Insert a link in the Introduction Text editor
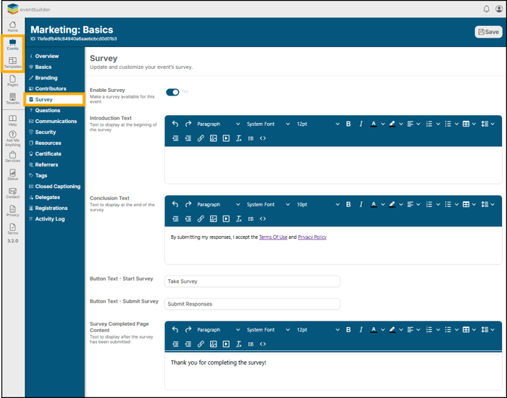Screen dimensions: 507x398 click(201, 138)
